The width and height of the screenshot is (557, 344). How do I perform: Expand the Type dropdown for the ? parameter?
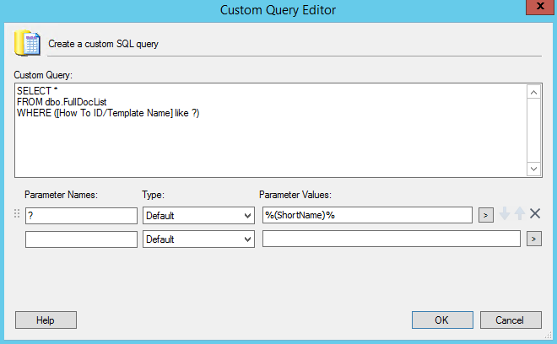click(x=198, y=216)
